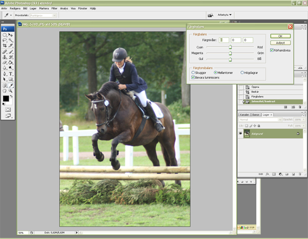
Task: Select the Rectangle shape tool
Action: [11, 79]
